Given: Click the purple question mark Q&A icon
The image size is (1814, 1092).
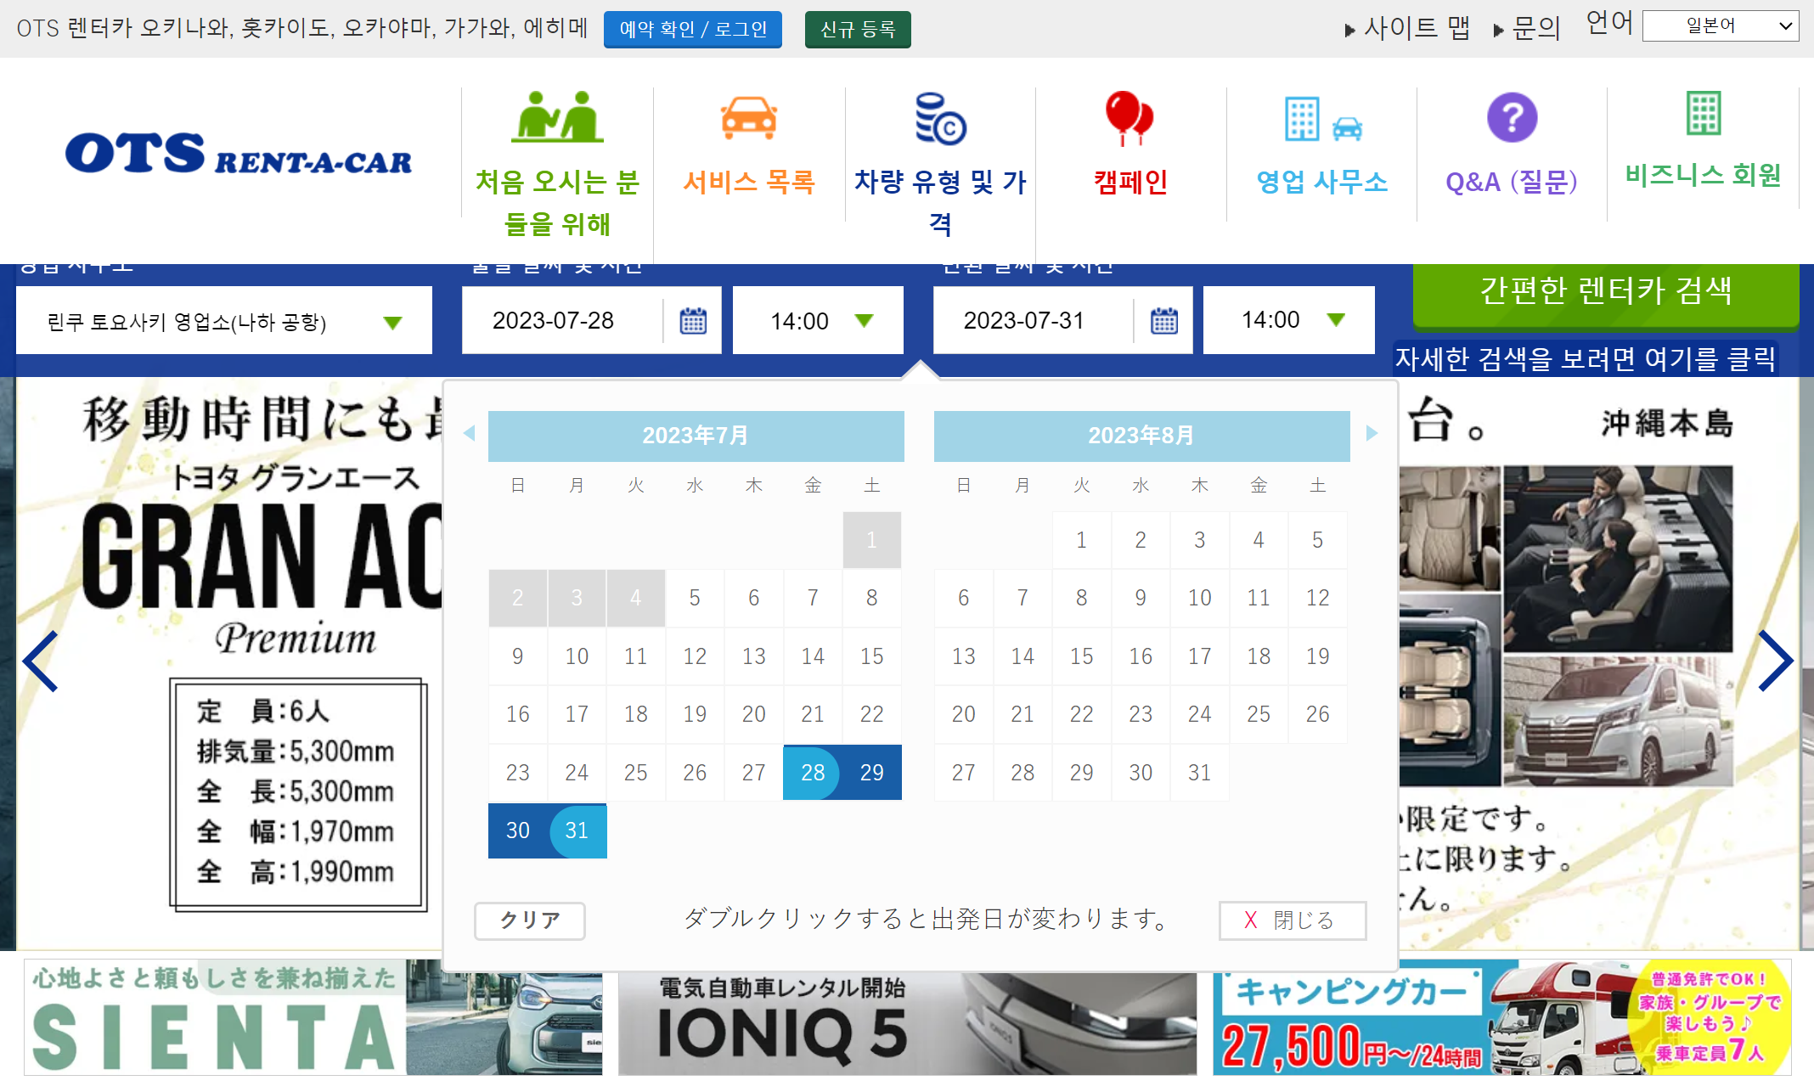Looking at the screenshot, I should click(1512, 117).
